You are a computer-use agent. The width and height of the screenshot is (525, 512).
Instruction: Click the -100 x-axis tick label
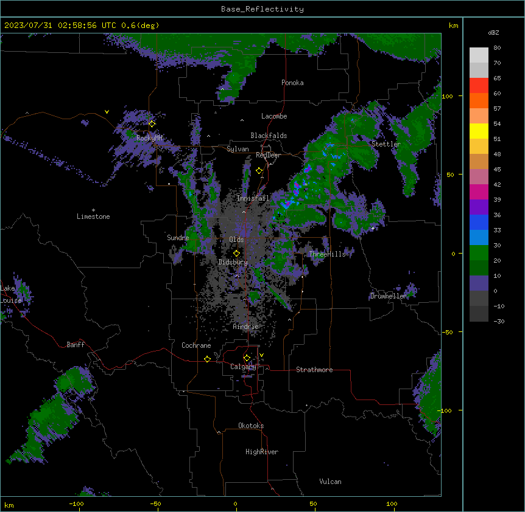(76, 503)
